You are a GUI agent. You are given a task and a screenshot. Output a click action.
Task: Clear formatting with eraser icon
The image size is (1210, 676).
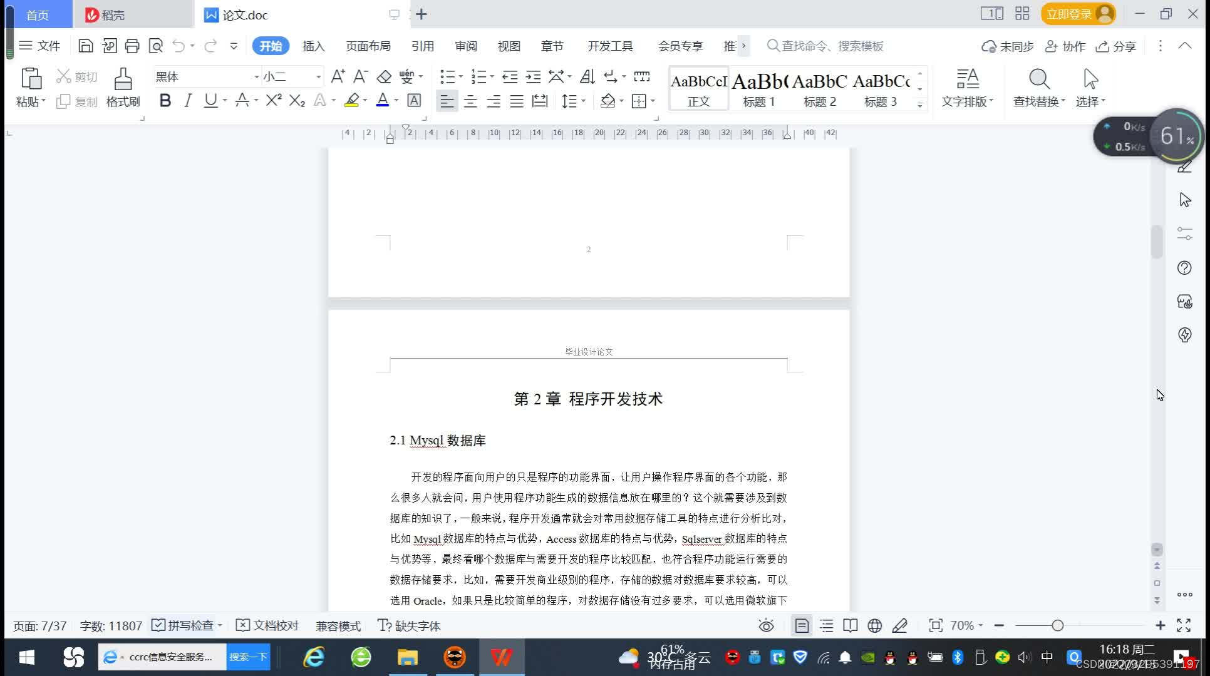383,76
